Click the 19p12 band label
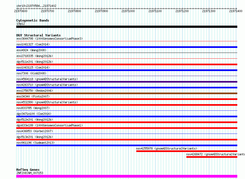The width and height of the screenshot is (245, 179). point(21,24)
